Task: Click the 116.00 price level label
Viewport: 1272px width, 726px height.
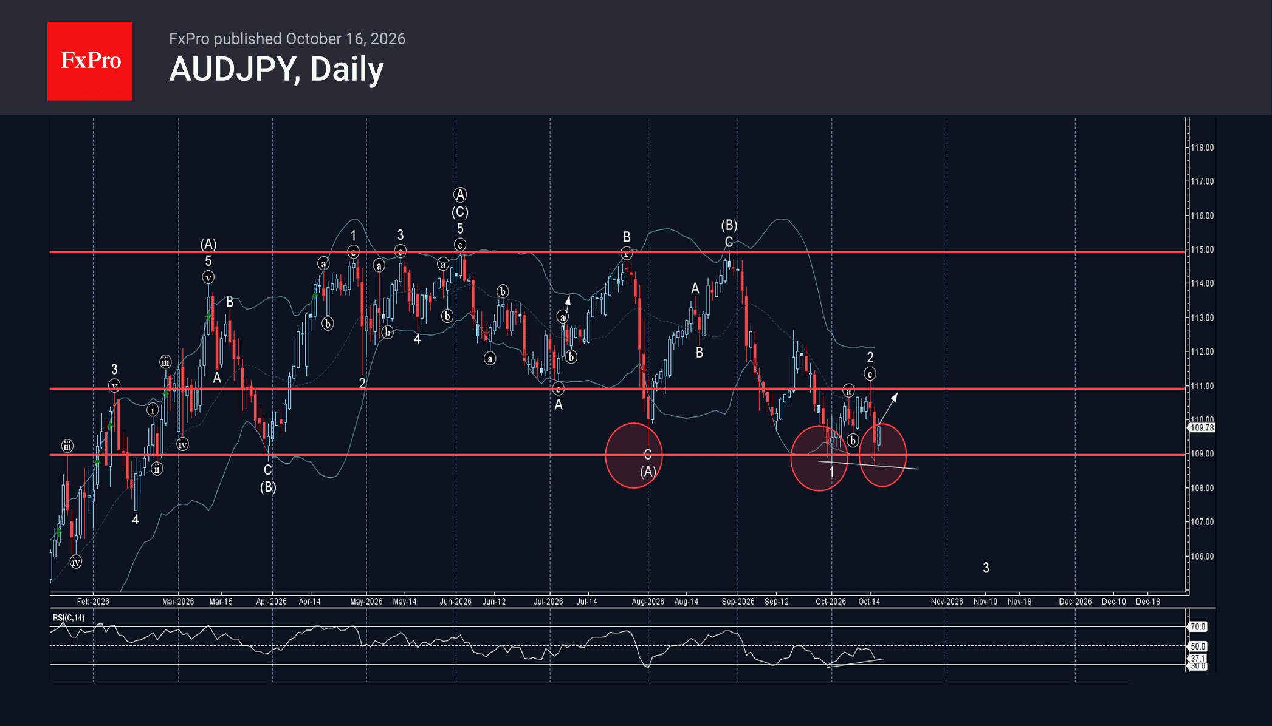Action: (1202, 216)
